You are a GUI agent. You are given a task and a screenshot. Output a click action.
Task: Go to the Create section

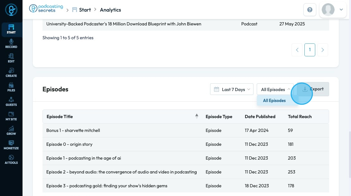(11, 73)
